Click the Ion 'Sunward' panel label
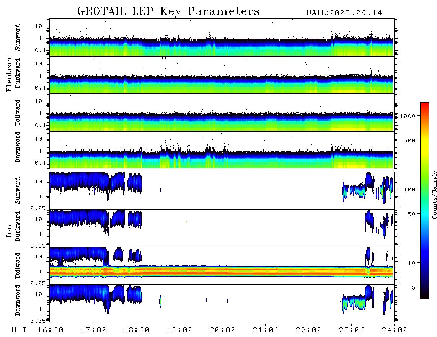 tap(18, 190)
